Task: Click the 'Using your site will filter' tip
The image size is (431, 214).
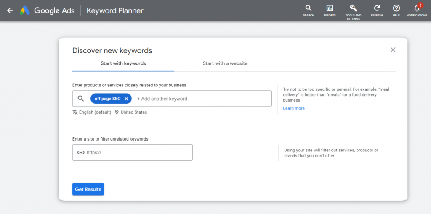Action: coord(331,153)
